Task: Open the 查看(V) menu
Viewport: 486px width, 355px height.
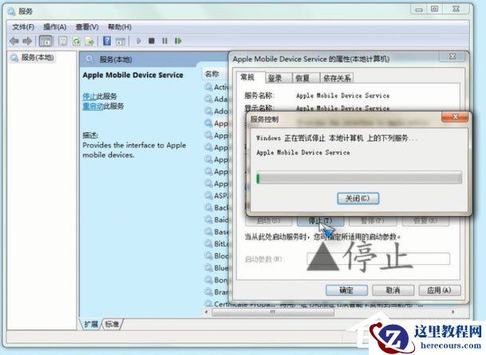Action: (x=87, y=27)
